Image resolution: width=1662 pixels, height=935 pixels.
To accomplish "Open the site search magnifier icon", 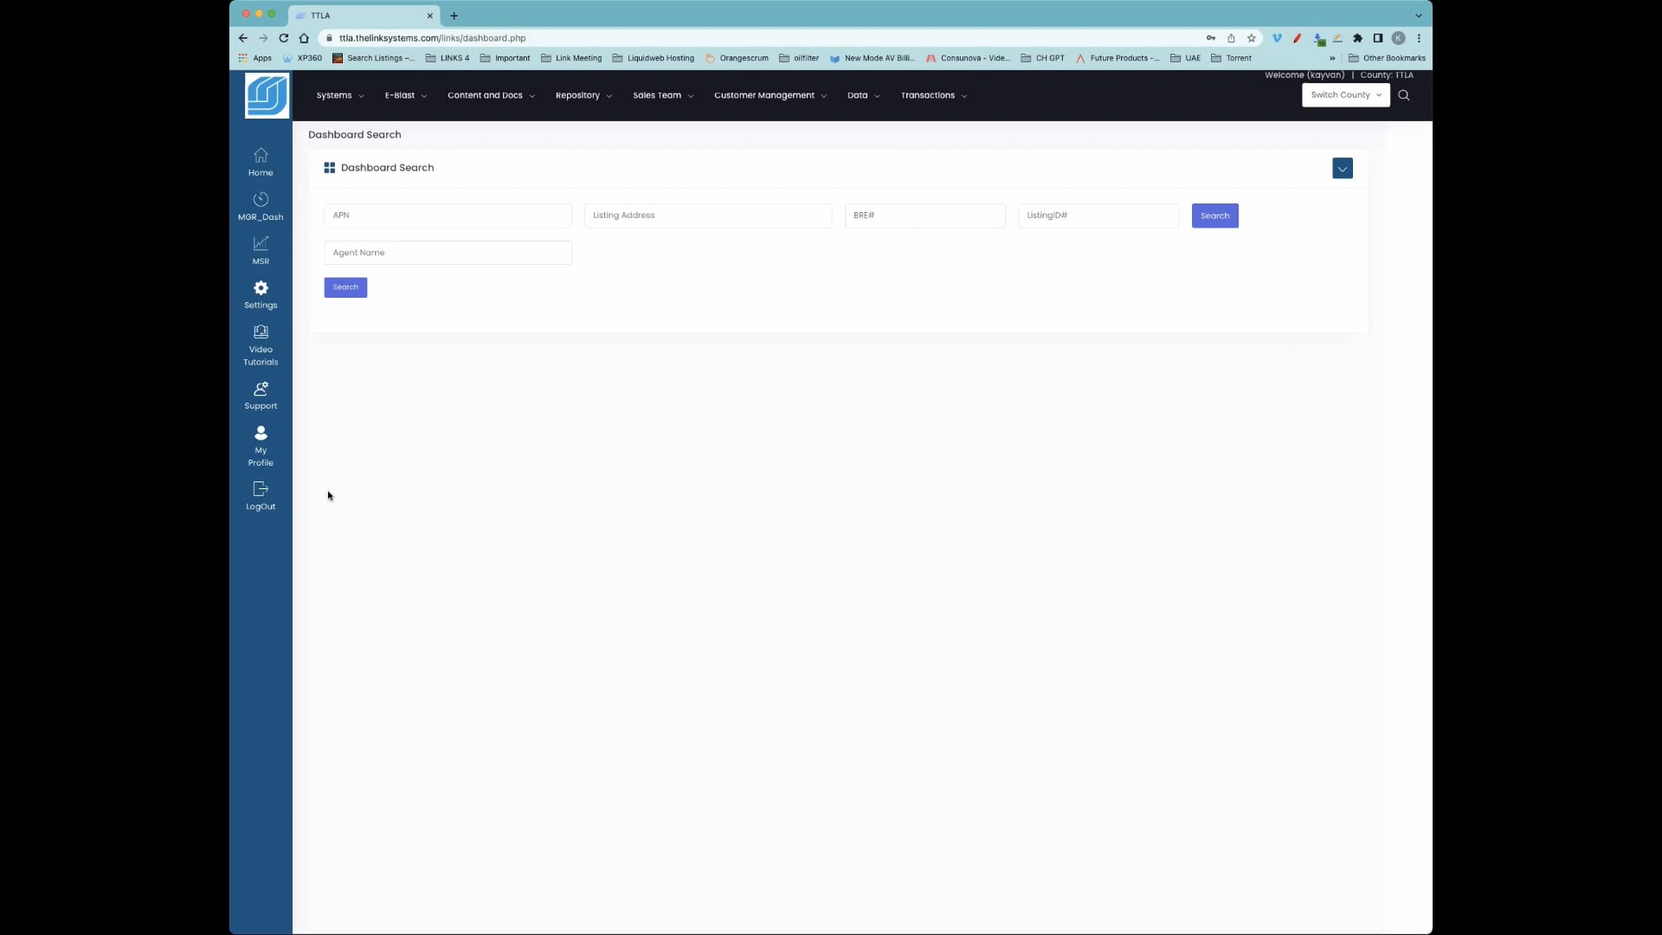I will coord(1403,95).
